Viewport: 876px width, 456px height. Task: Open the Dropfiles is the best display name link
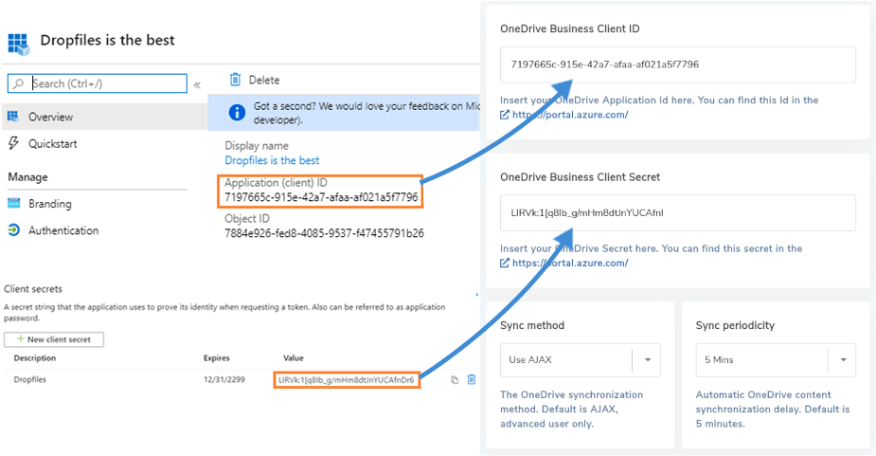point(272,161)
